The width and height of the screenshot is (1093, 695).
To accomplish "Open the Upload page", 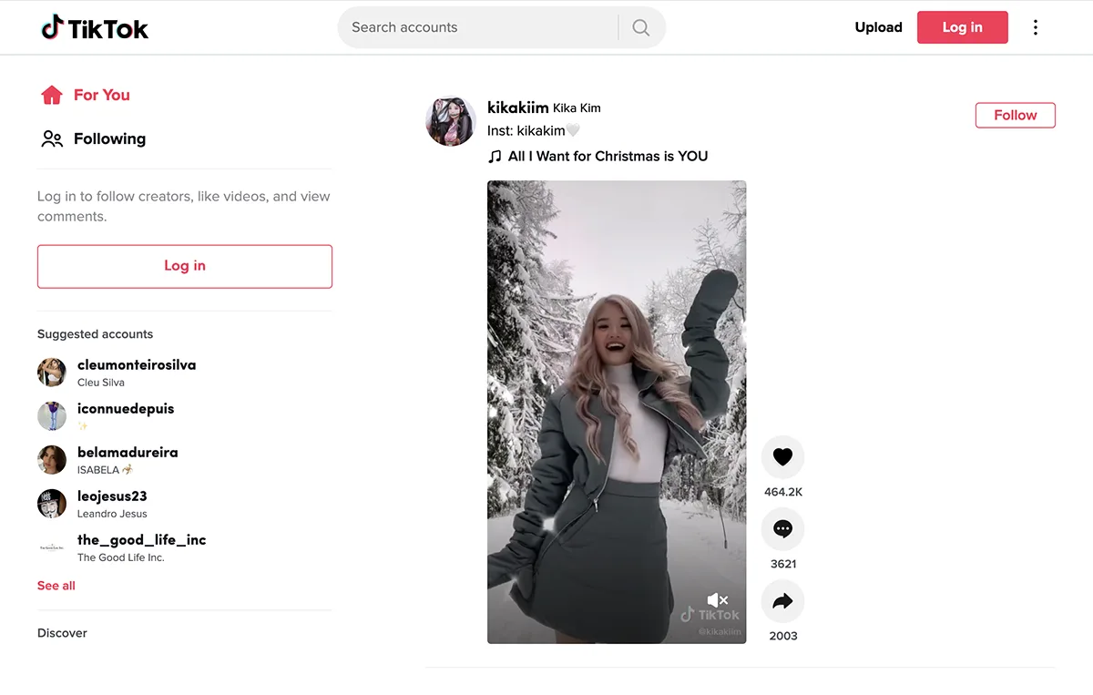I will click(878, 27).
